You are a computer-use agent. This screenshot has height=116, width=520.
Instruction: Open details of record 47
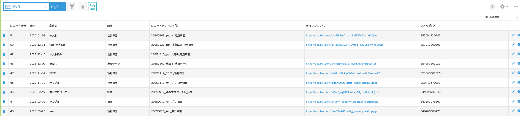[4, 73]
